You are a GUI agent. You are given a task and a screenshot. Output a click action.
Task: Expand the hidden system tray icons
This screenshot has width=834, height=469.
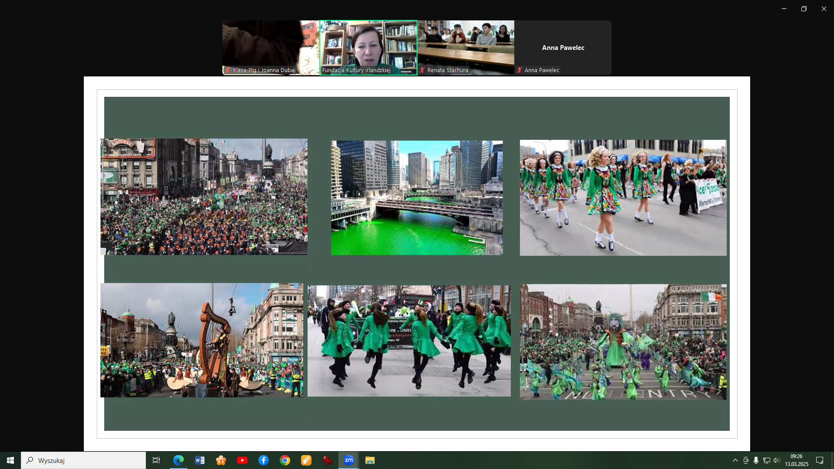click(x=735, y=460)
